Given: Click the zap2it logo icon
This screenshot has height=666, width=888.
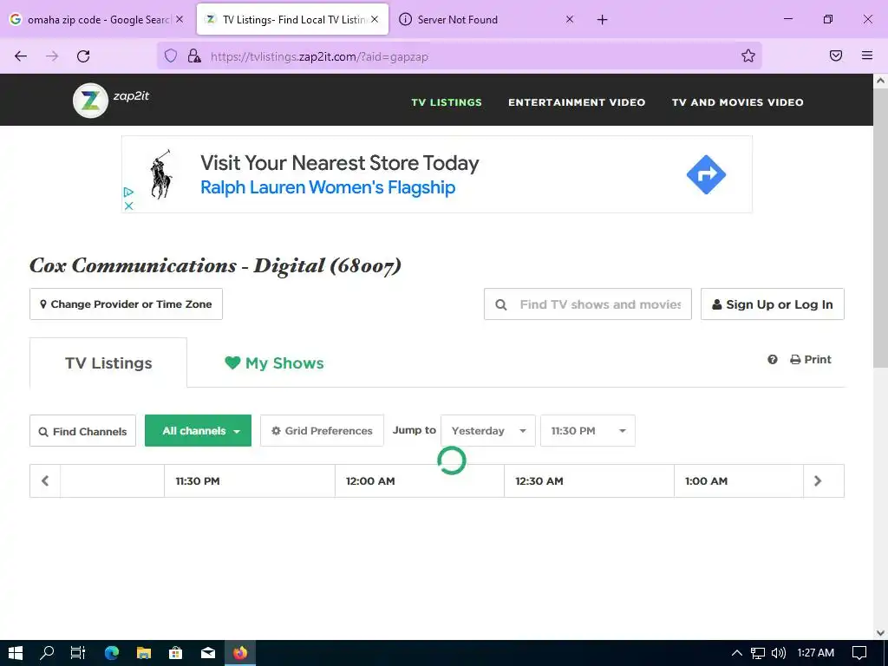Looking at the screenshot, I should point(90,101).
